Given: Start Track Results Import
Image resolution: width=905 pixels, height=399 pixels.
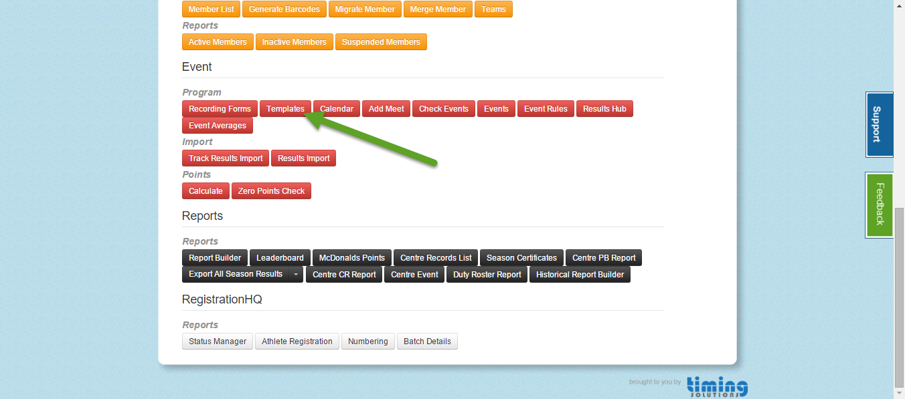Looking at the screenshot, I should pos(225,158).
